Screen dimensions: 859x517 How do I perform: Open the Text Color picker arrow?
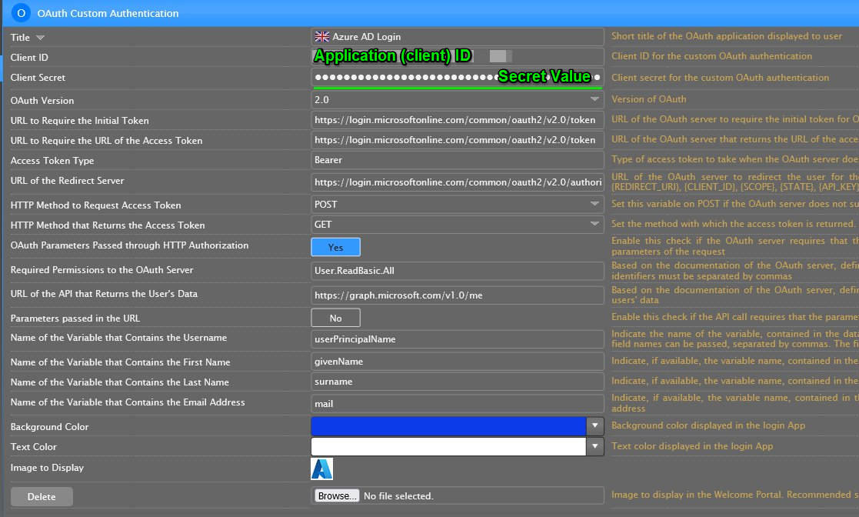click(x=595, y=447)
